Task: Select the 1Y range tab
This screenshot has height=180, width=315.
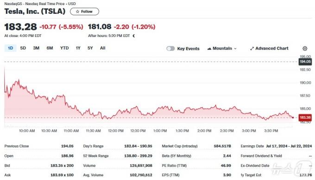Action: pyautogui.click(x=78, y=48)
